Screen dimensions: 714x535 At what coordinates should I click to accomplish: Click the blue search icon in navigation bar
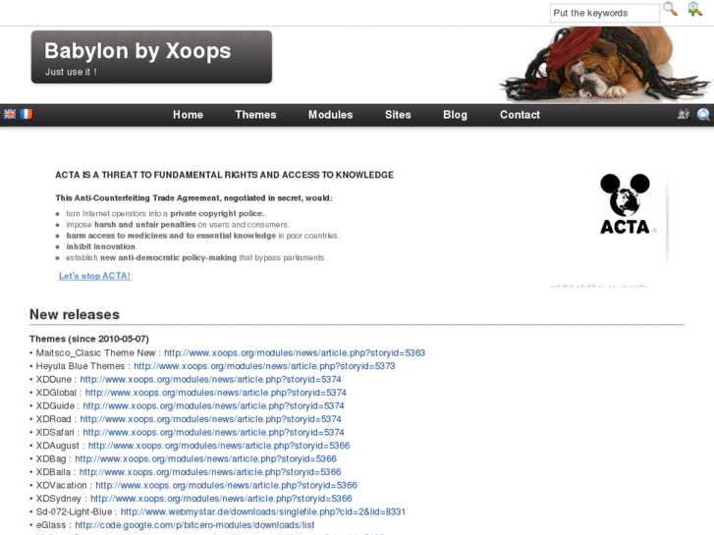coord(703,114)
